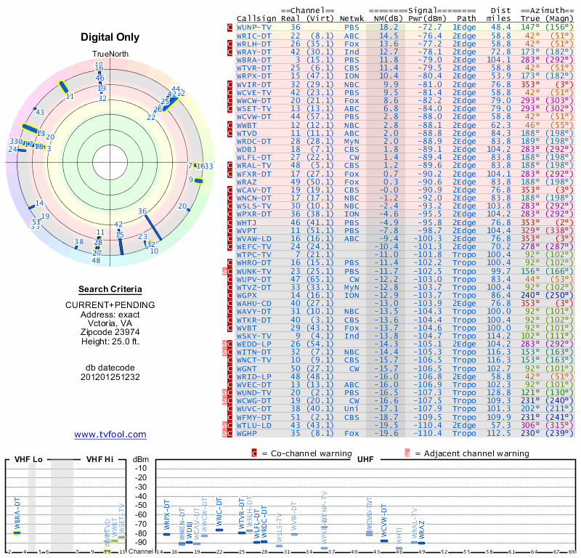Click the WCVW-DT bar in the UHF chart

point(384,541)
